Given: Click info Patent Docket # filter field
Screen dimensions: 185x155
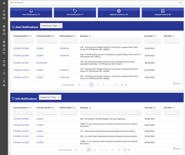Looking at the screenshot, I should tap(69, 112).
